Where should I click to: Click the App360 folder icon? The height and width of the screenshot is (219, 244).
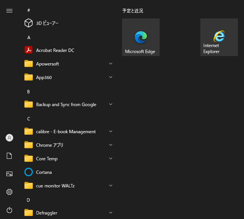[29, 77]
